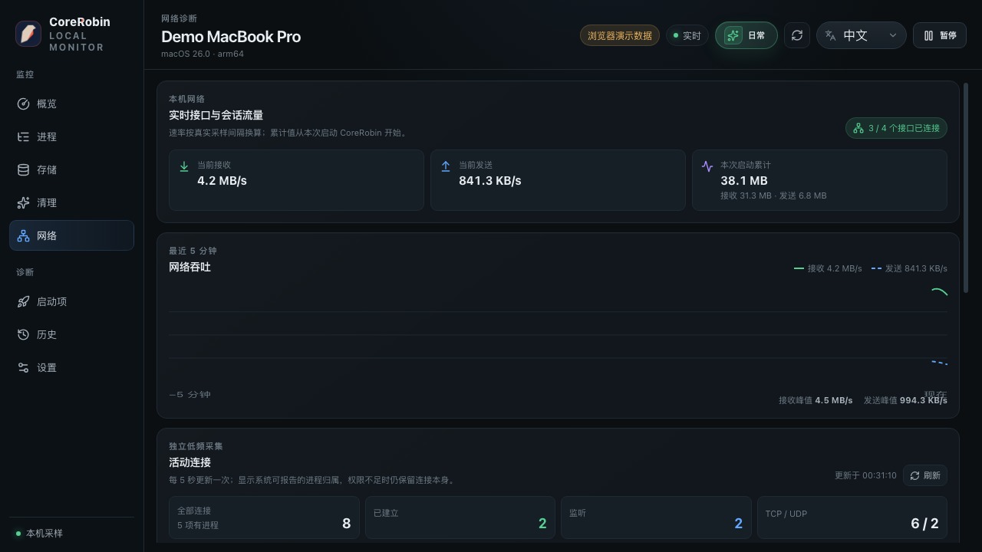Select the 存储 storage disk icon
The height and width of the screenshot is (552, 982).
(x=23, y=169)
